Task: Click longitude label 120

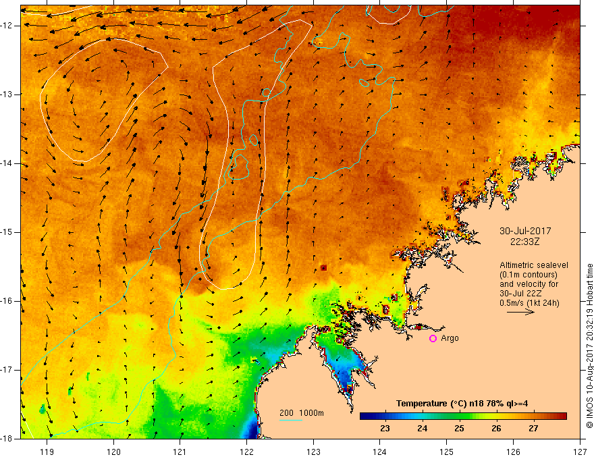Action: point(113,452)
